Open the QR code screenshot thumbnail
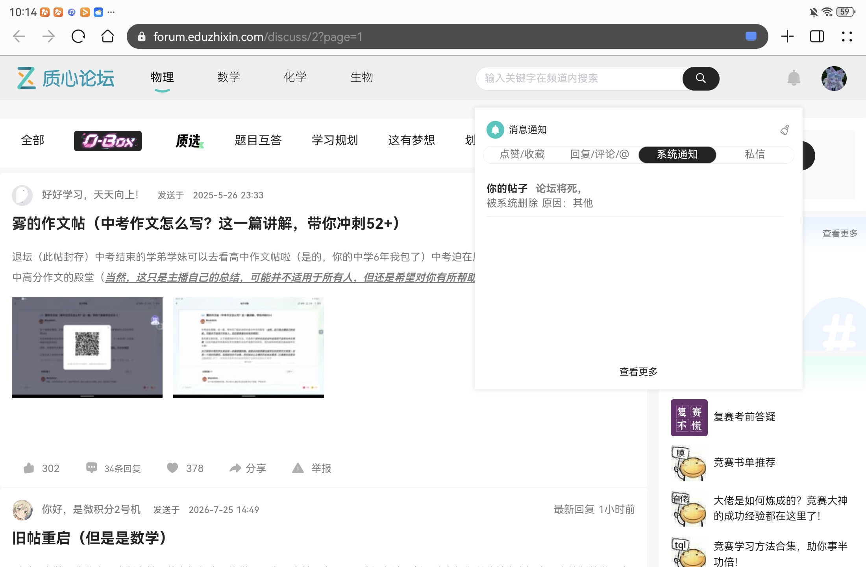Viewport: 866px width, 567px height. pos(87,347)
